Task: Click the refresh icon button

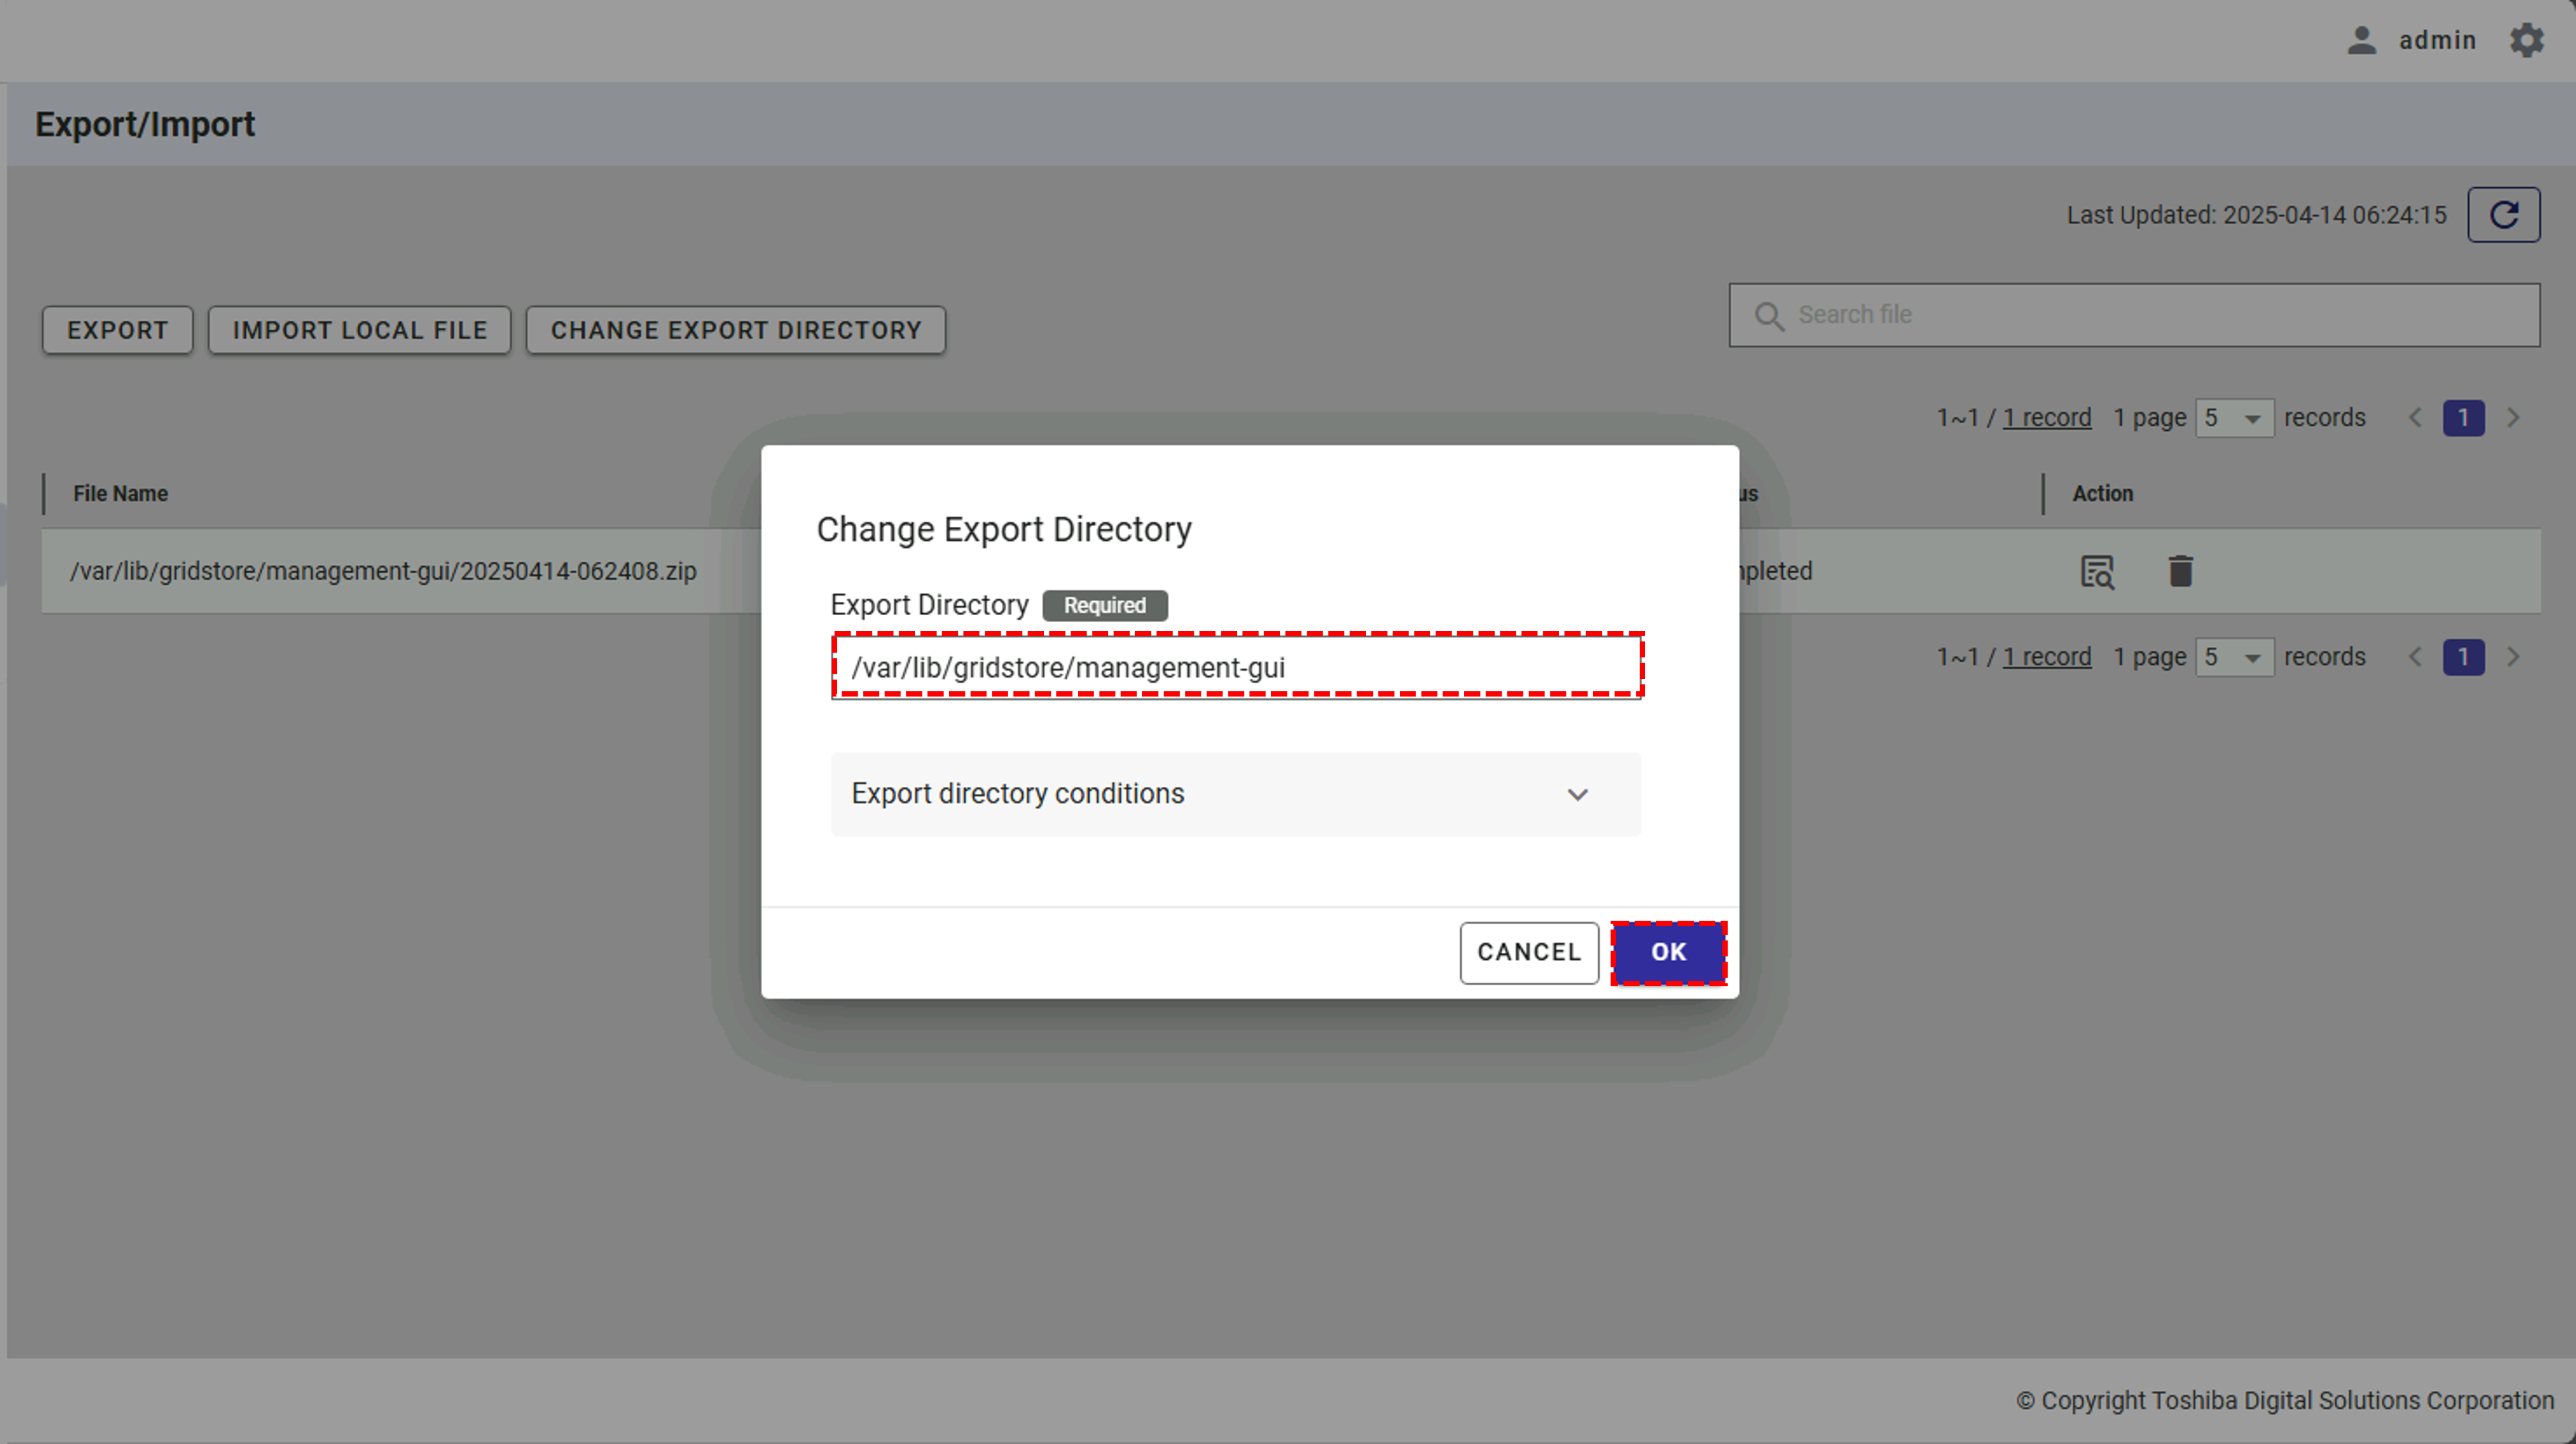Action: 2503,215
